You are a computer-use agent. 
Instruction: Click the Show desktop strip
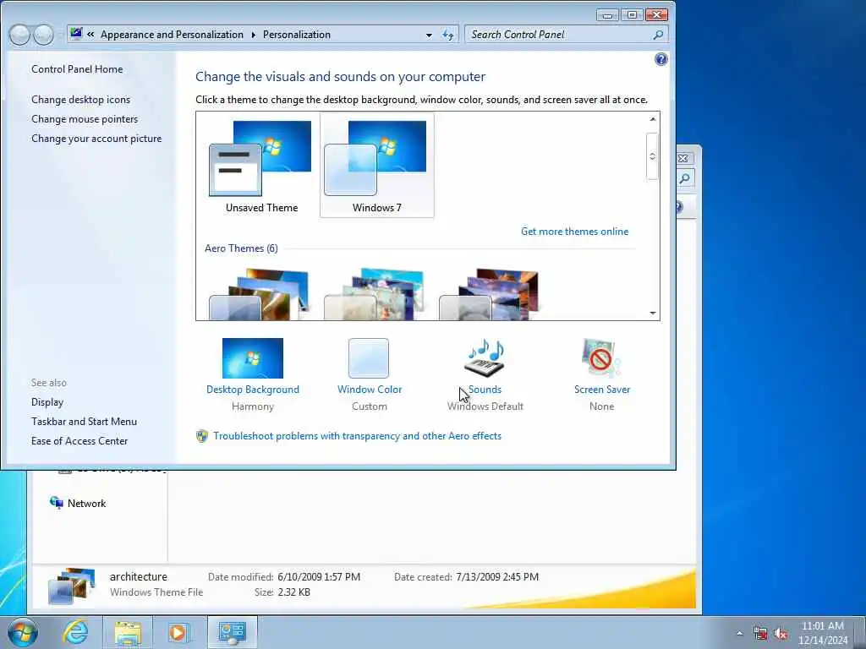[861, 633]
